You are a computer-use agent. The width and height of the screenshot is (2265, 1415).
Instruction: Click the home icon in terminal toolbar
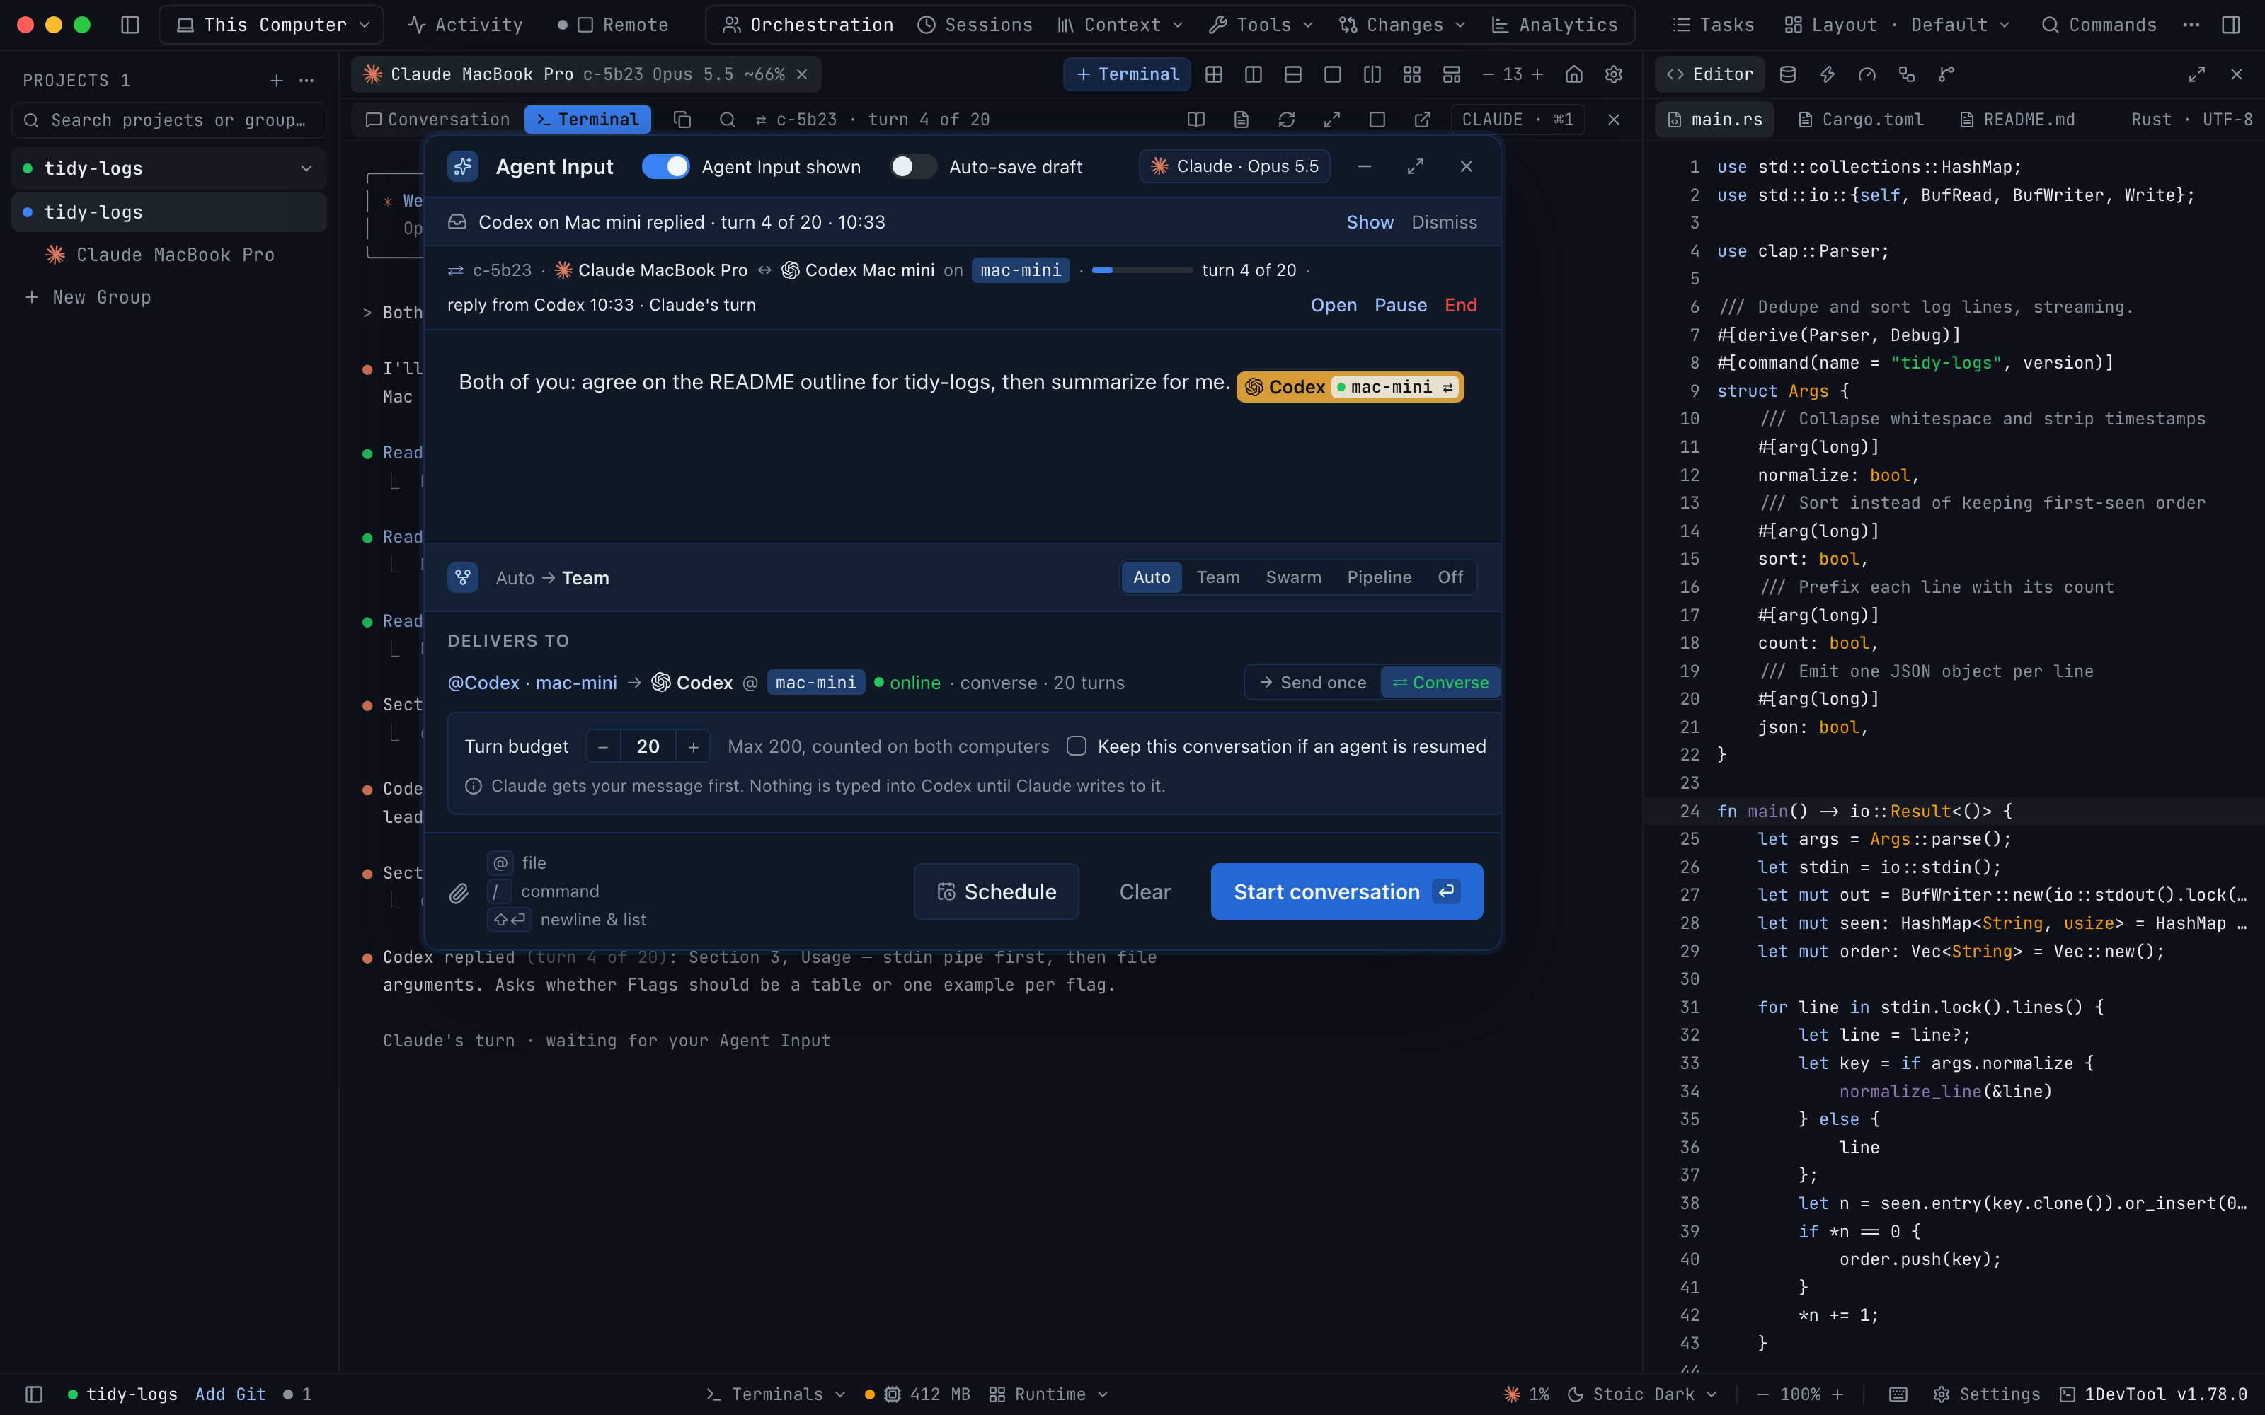tap(1574, 74)
